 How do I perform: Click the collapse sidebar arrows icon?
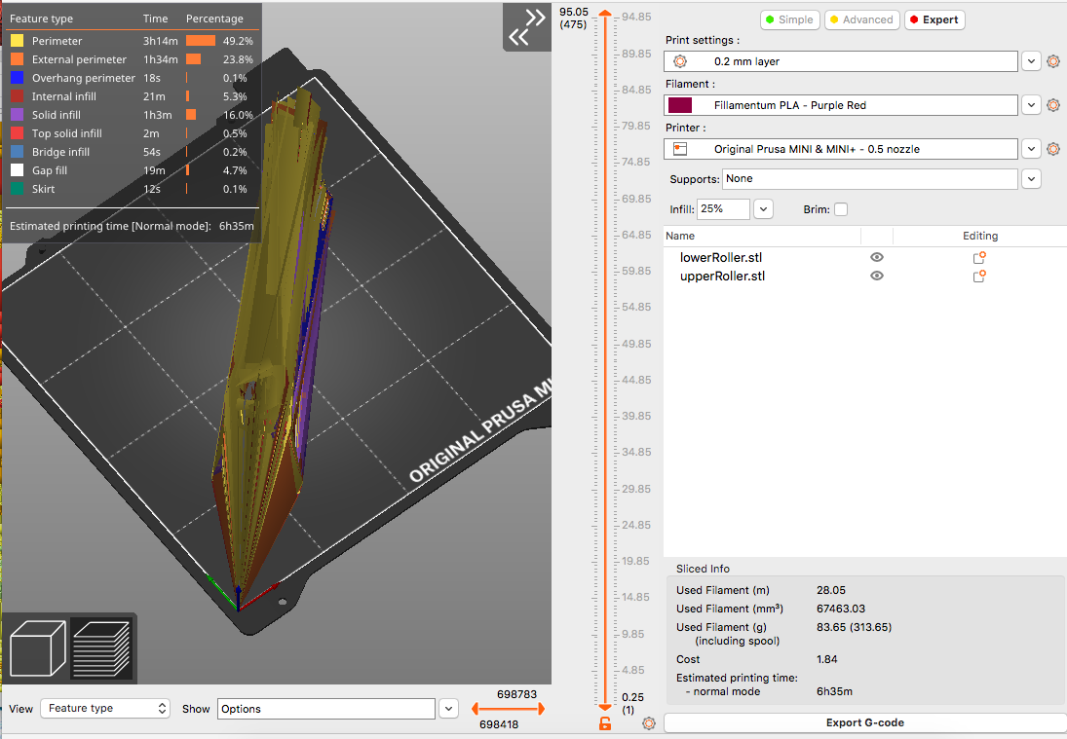527,27
